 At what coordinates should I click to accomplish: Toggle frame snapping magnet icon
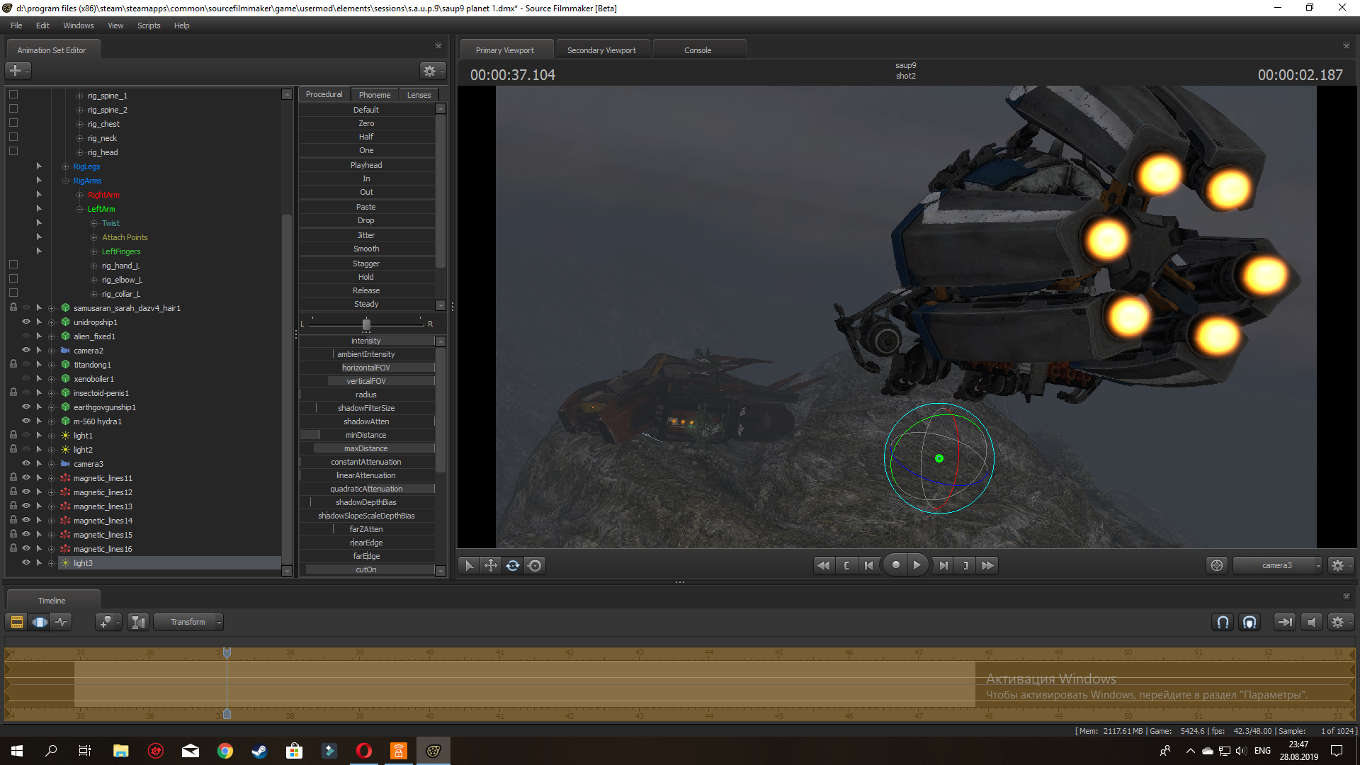pyautogui.click(x=1249, y=622)
